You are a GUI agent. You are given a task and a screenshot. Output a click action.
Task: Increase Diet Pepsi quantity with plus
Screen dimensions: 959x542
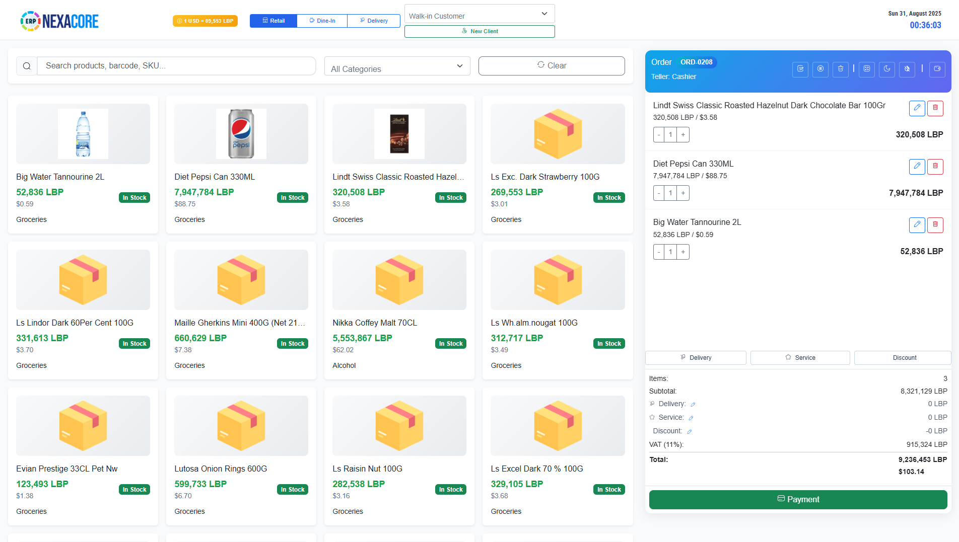pos(683,193)
